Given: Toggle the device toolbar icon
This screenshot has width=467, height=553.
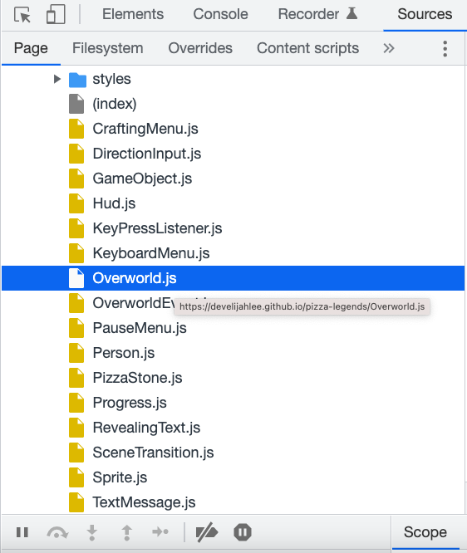Looking at the screenshot, I should (x=56, y=14).
